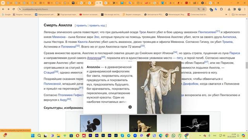Click the page vertical scrollbar thumb

tap(246, 65)
